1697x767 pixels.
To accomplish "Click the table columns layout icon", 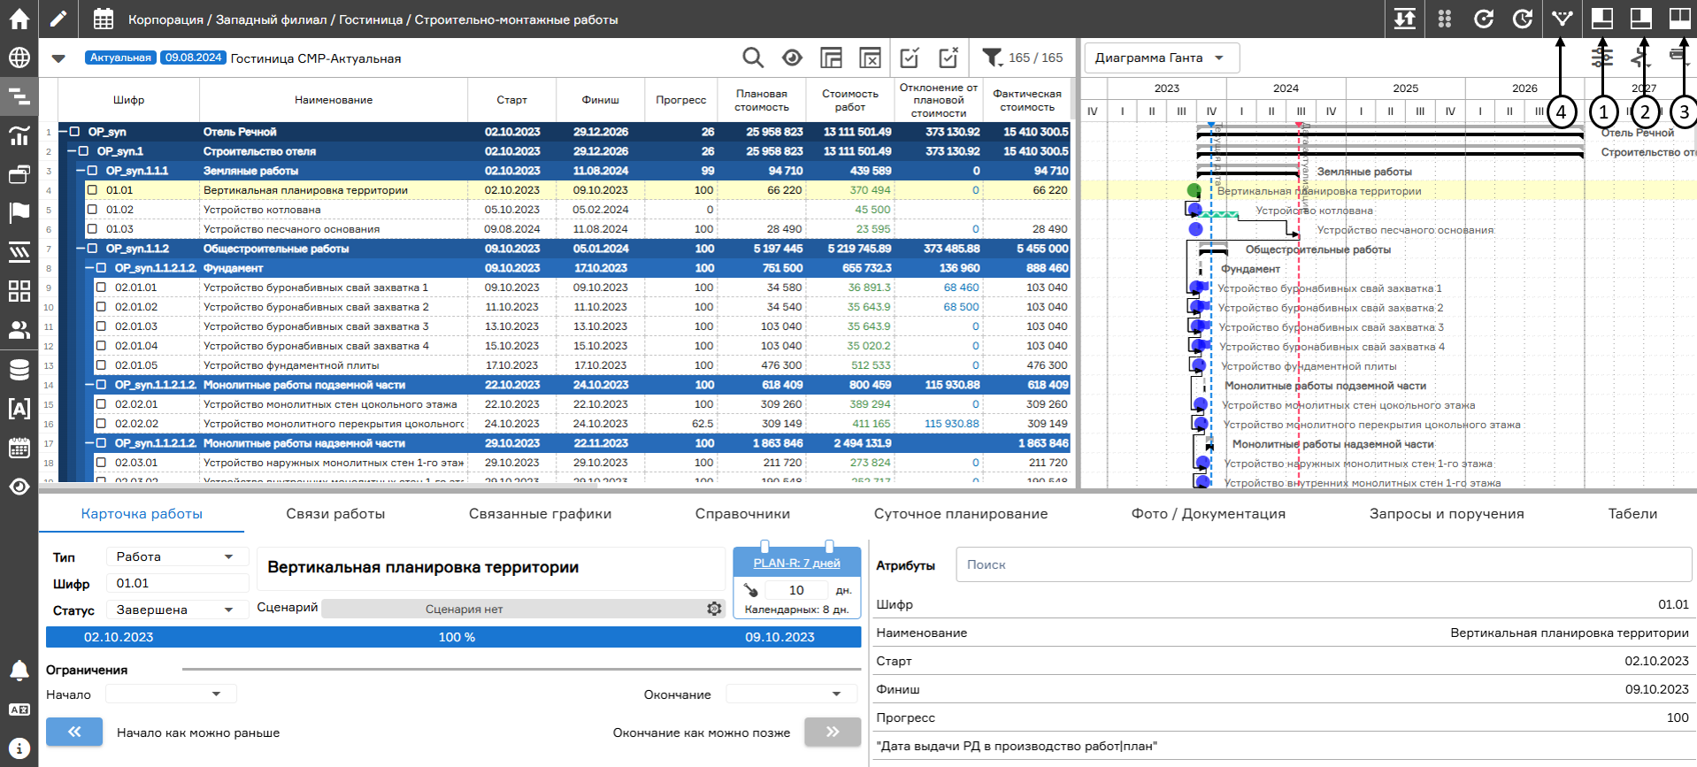I will [x=831, y=58].
